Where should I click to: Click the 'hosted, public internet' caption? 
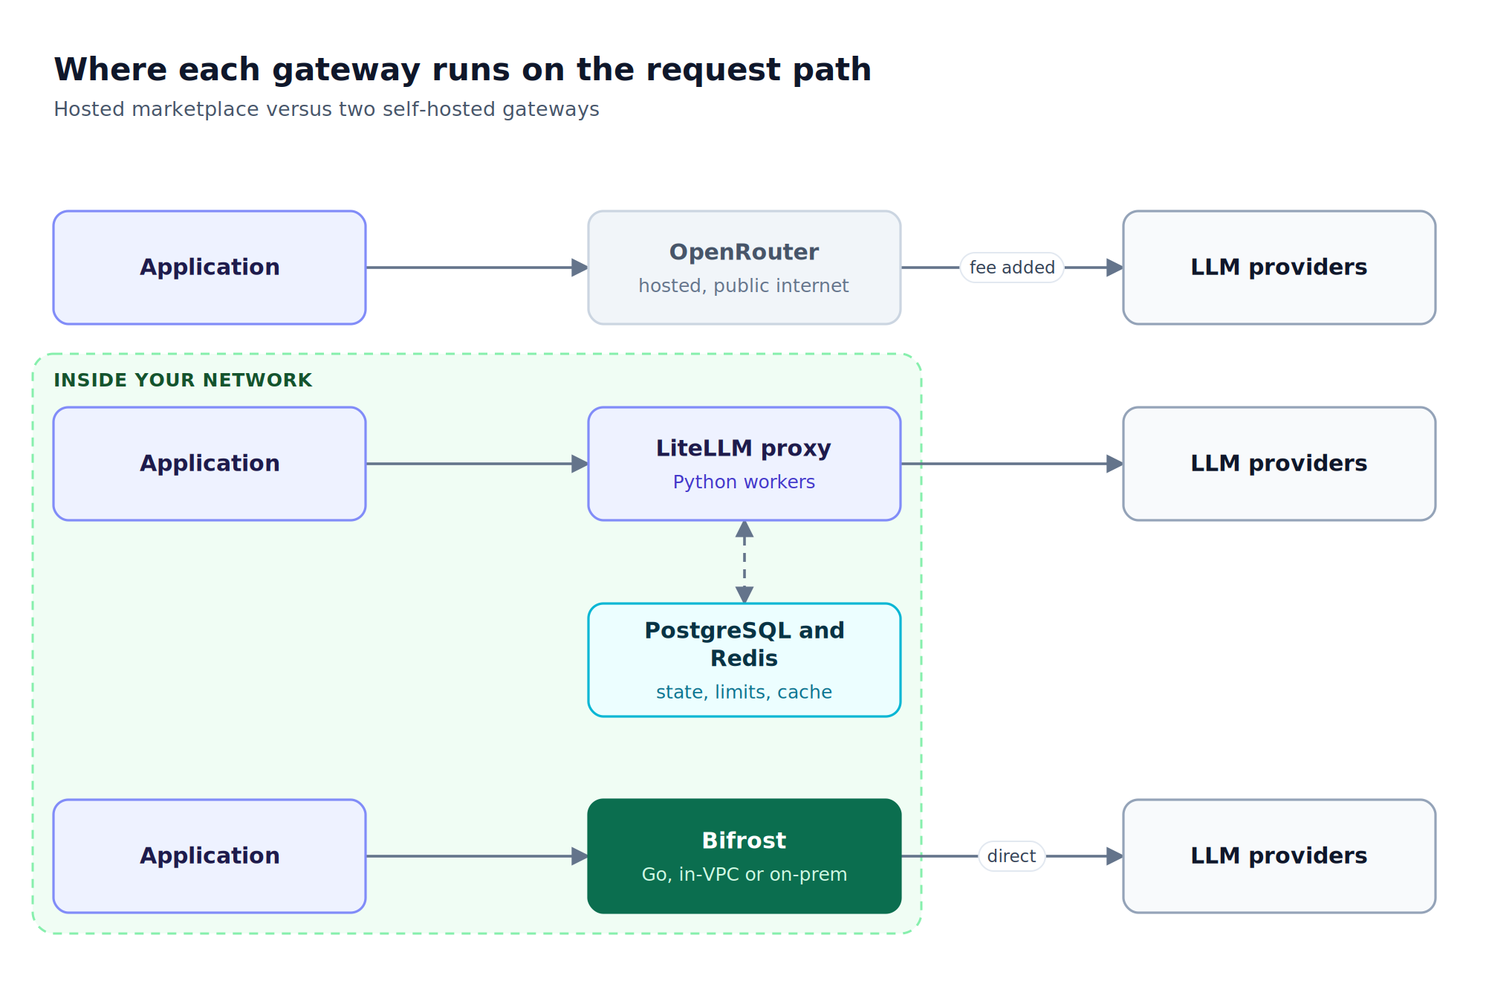coord(744,285)
